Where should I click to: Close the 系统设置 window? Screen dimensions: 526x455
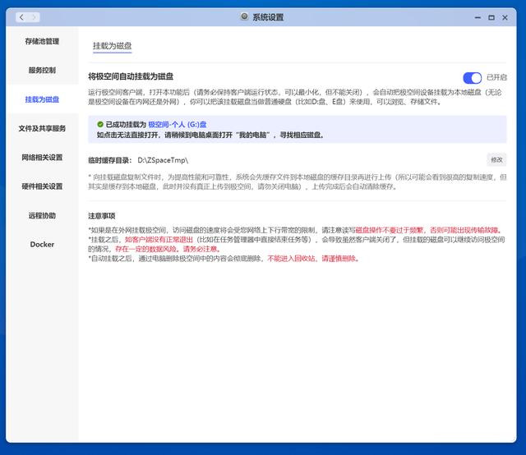click(505, 17)
